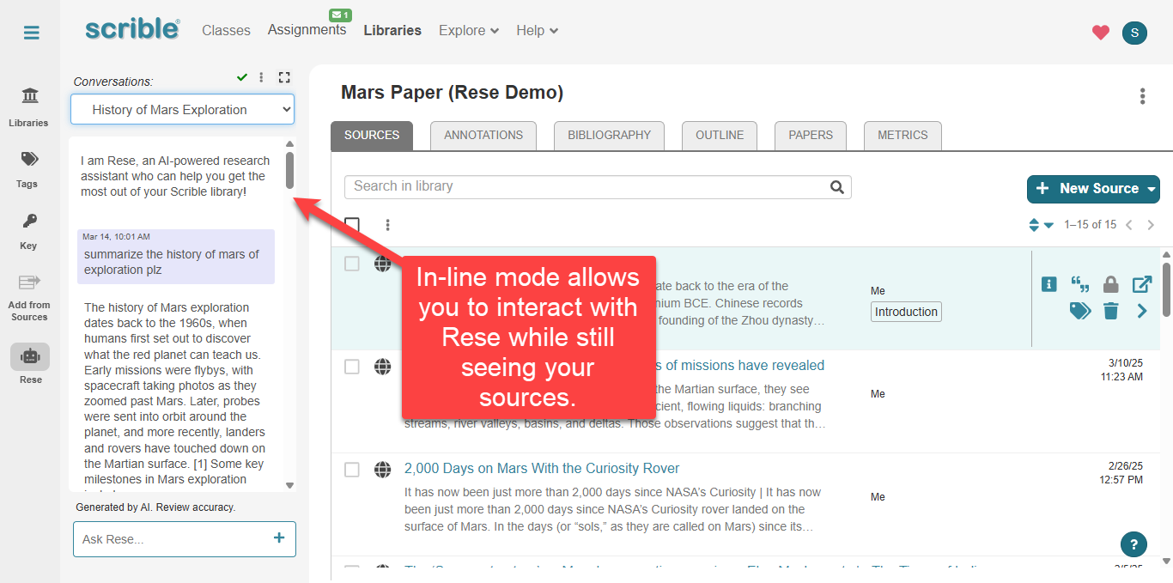The height and width of the screenshot is (583, 1173).
Task: Check the 2,000 Days on Mars checkbox
Action: pyautogui.click(x=352, y=470)
